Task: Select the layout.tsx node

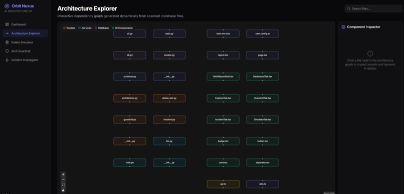Action: click(223, 55)
